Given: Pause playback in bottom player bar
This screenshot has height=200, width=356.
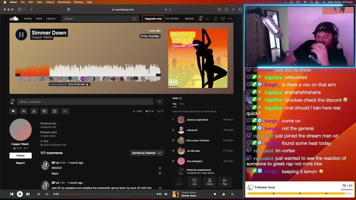Looking at the screenshot, I should click(x=20, y=194).
